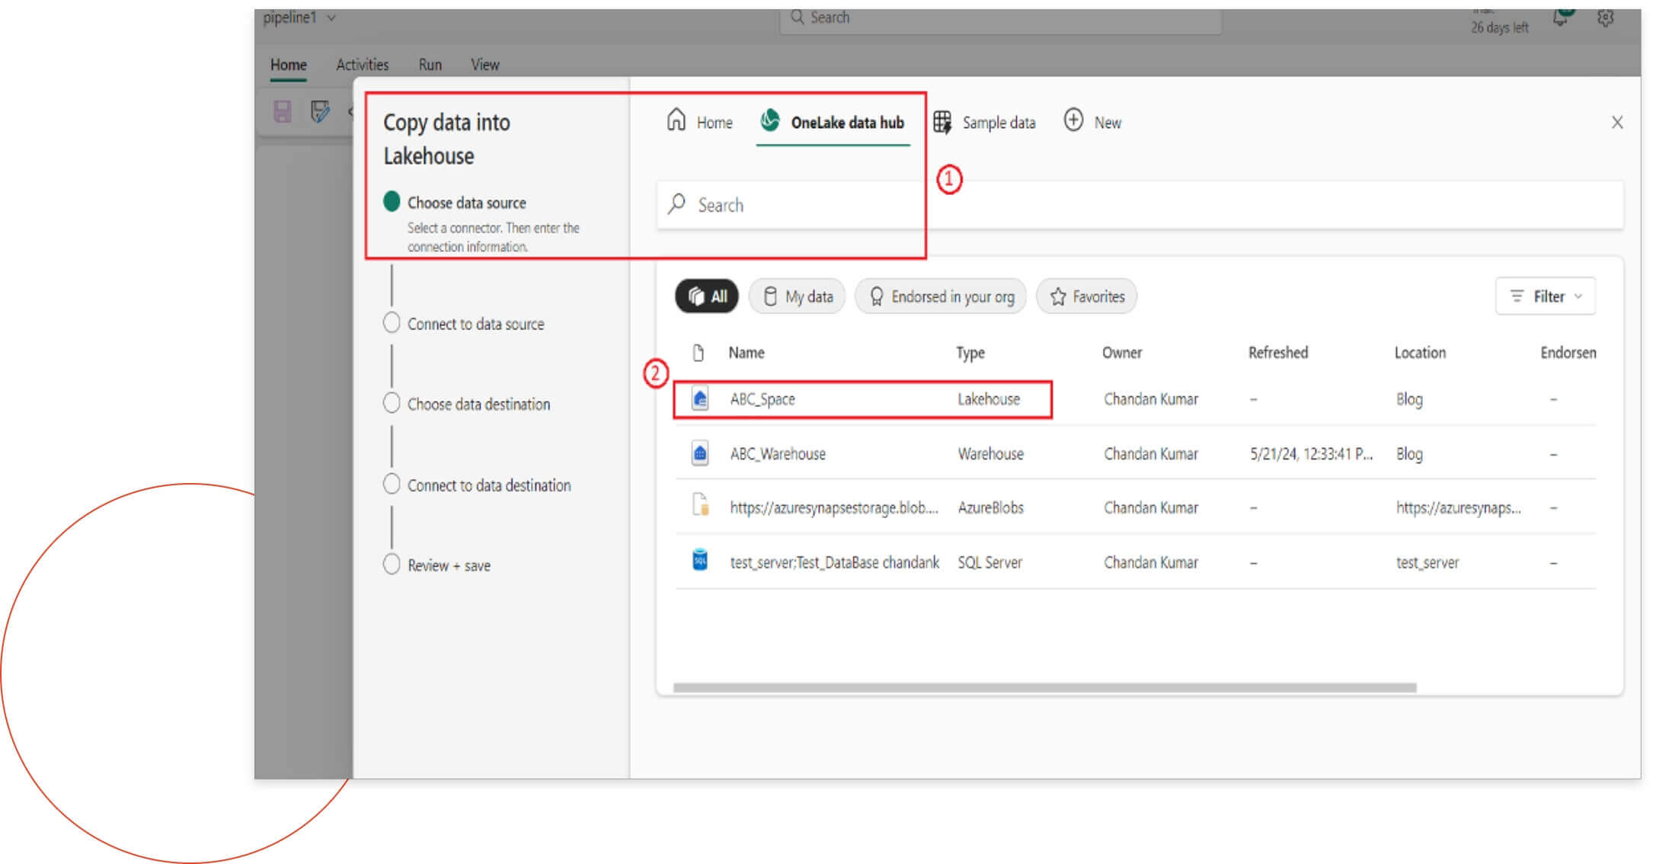Expand the pipeline1 name dropdown
Screen dimensions: 1656x864
click(x=331, y=18)
